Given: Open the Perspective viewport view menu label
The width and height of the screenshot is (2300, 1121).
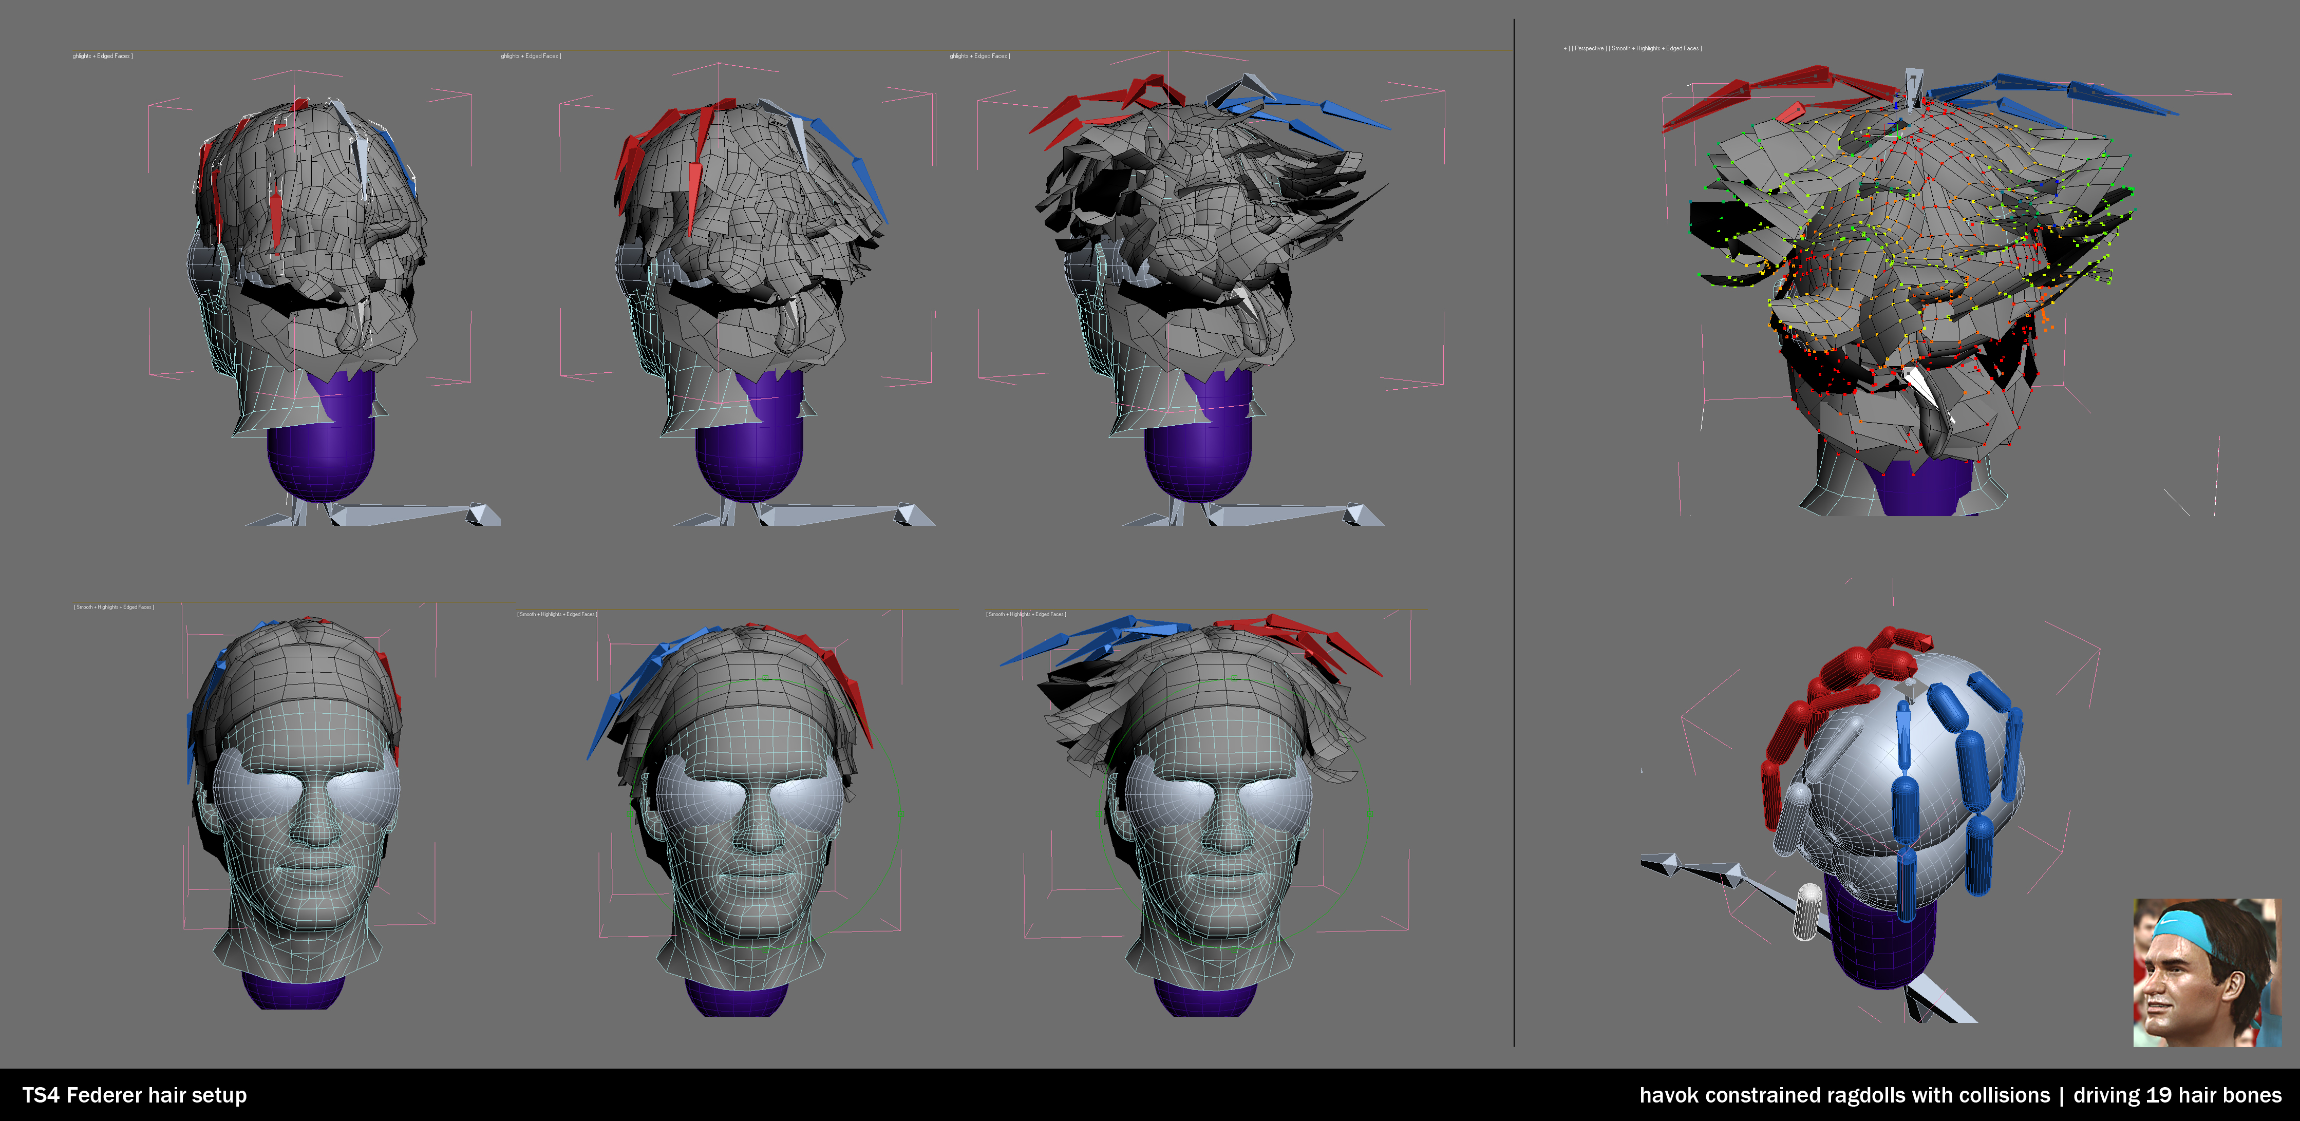Looking at the screenshot, I should click(1589, 48).
